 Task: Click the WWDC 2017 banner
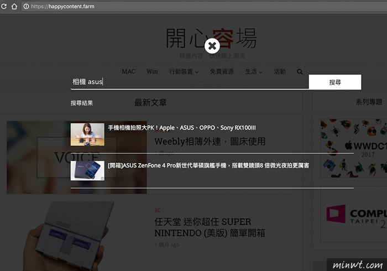click(354, 148)
